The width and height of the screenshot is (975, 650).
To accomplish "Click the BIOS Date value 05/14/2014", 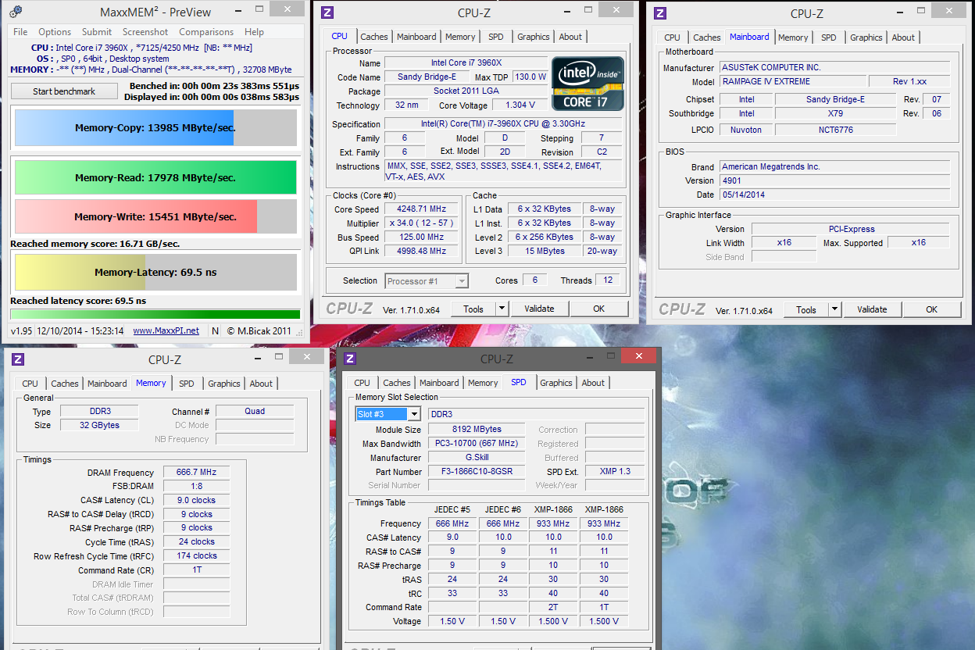I will (836, 195).
